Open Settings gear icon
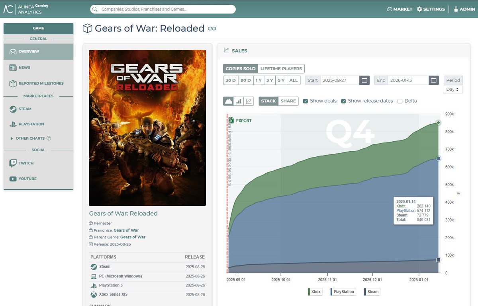This screenshot has width=478, height=306. click(x=419, y=9)
